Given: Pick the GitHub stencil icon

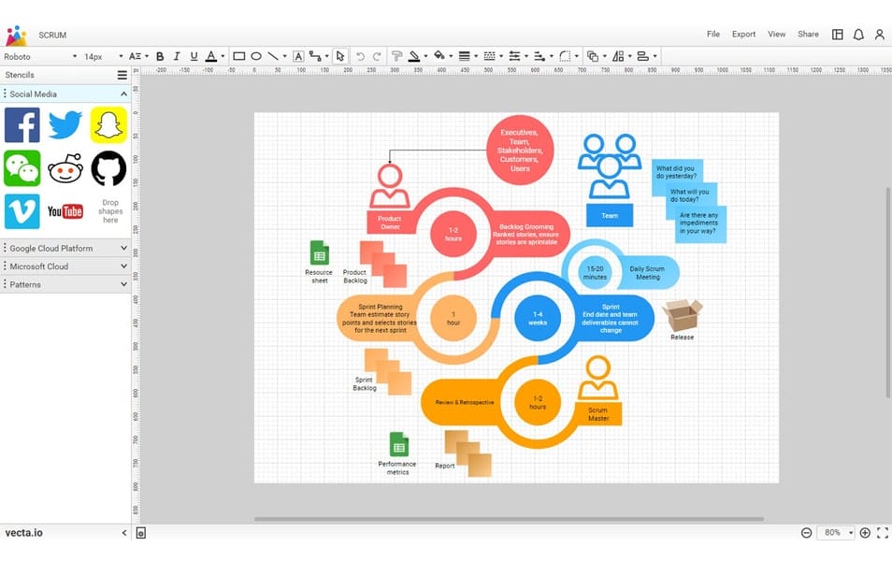Looking at the screenshot, I should (x=108, y=168).
